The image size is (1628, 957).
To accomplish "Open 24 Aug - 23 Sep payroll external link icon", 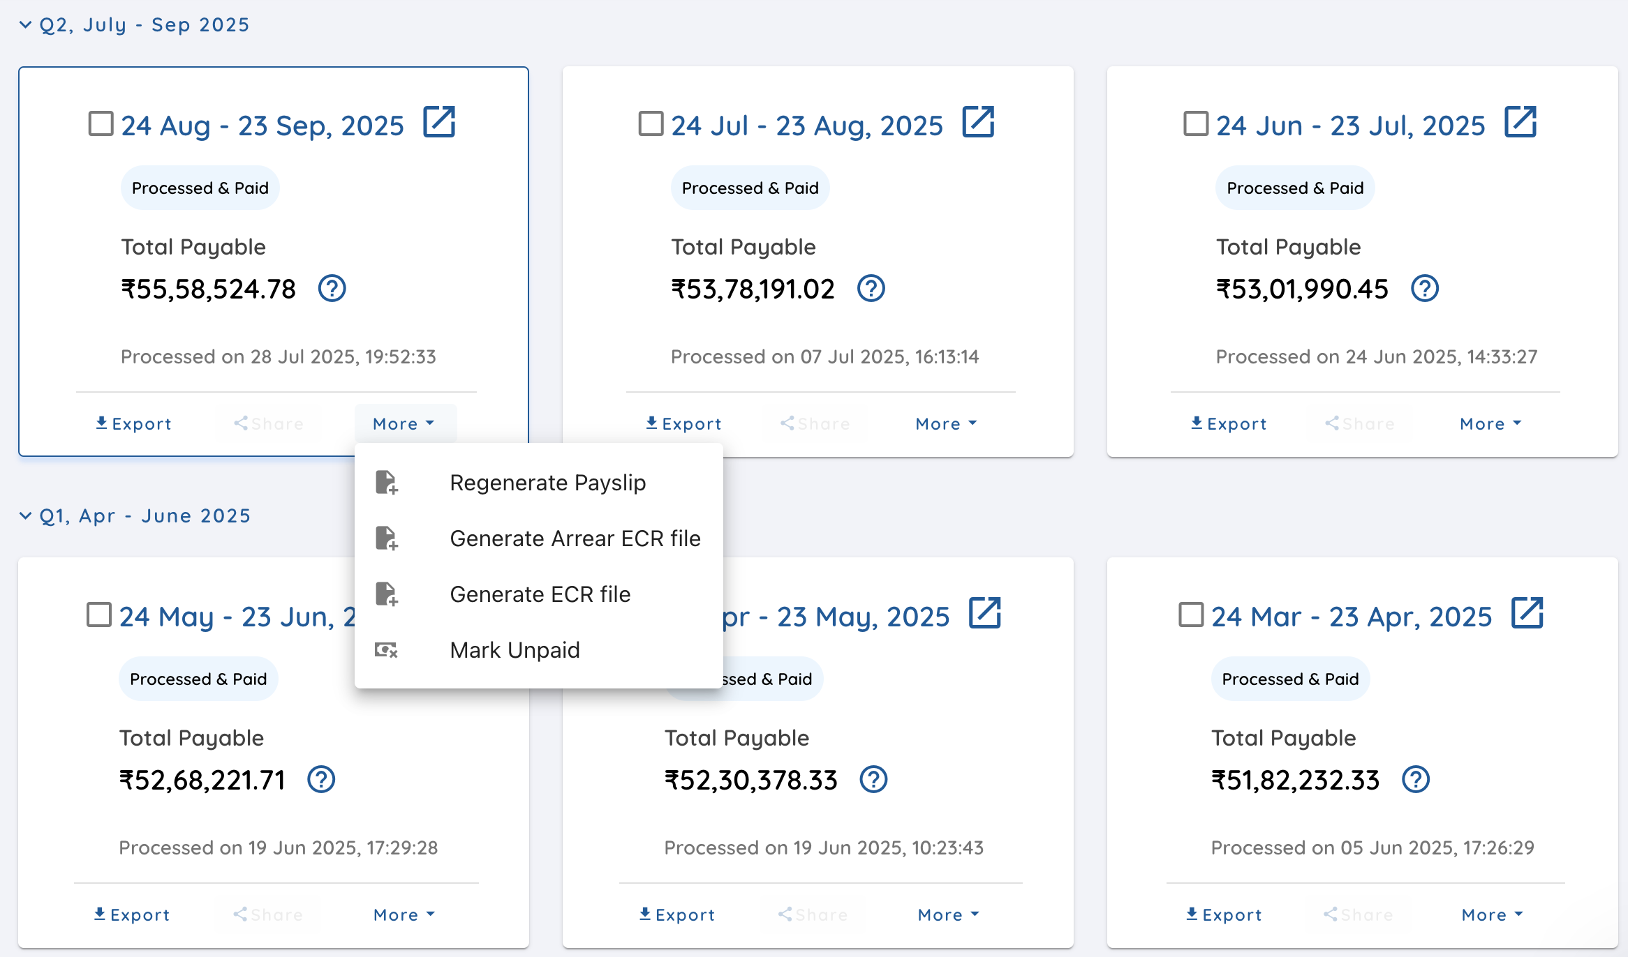I will click(x=439, y=123).
